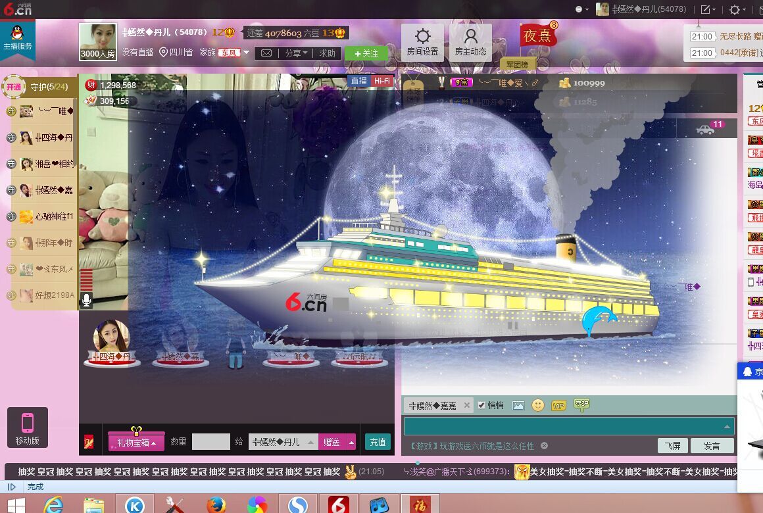Dismiss the 【游戏】 notice with the x icon

coord(544,446)
